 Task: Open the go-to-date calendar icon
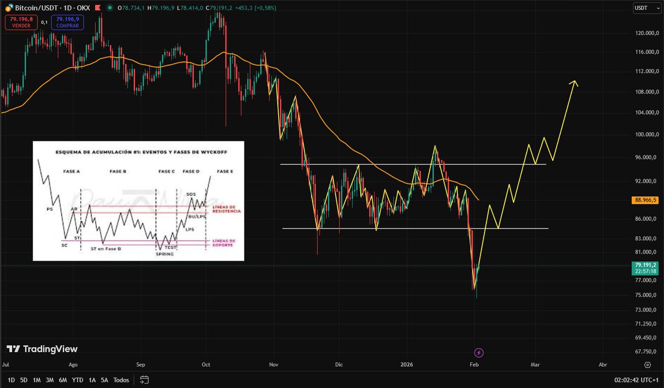144,380
